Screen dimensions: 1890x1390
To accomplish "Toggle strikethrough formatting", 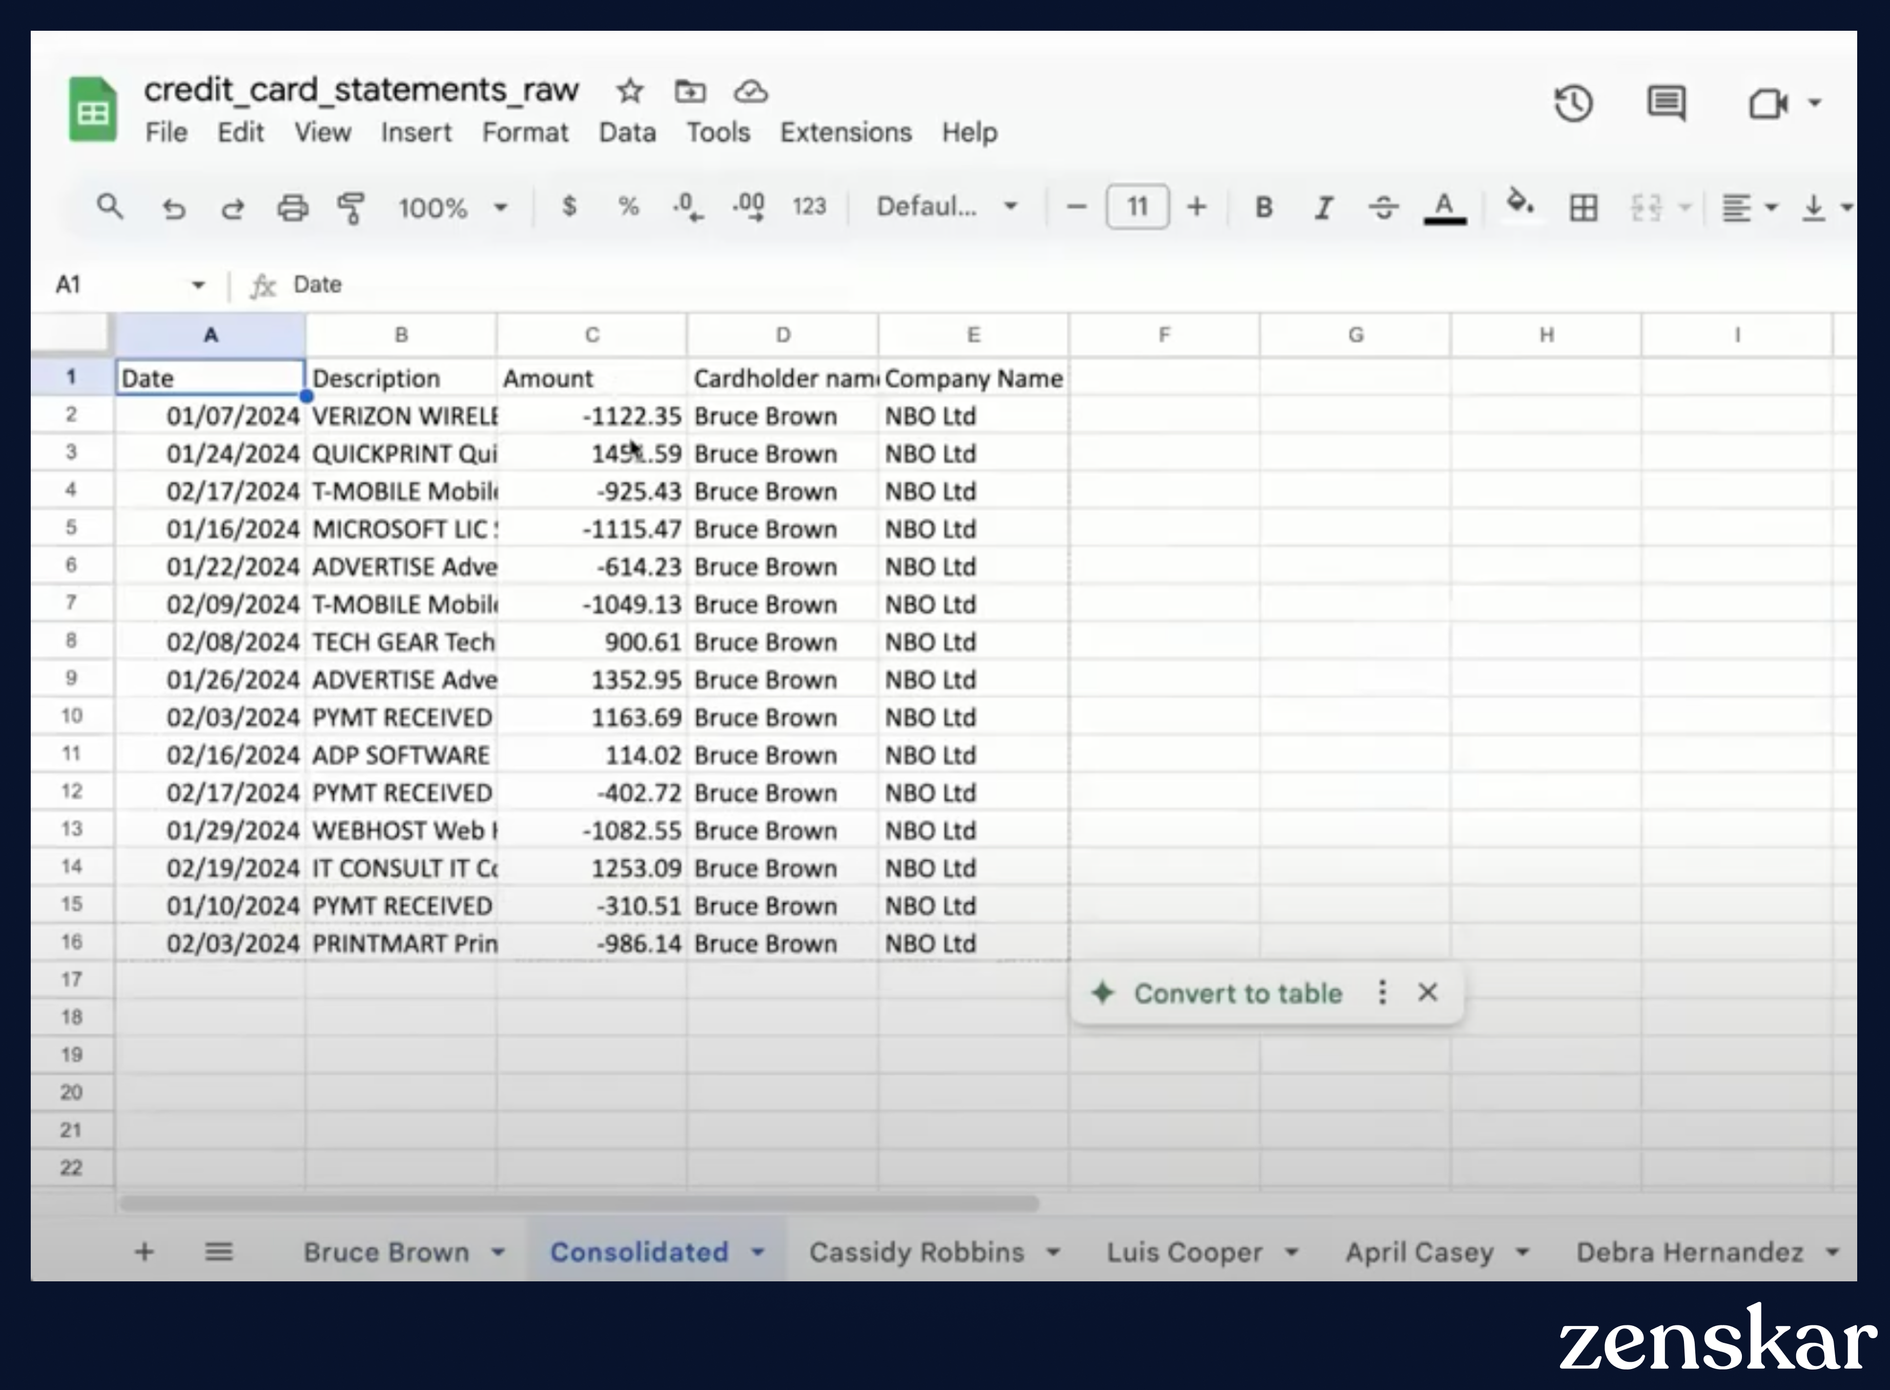I will 1384,207.
